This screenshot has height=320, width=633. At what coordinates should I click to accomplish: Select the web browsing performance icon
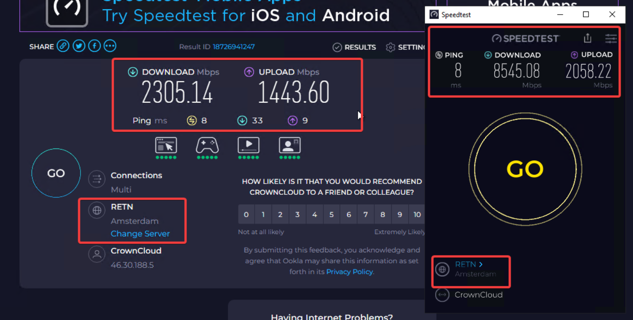pos(166,145)
